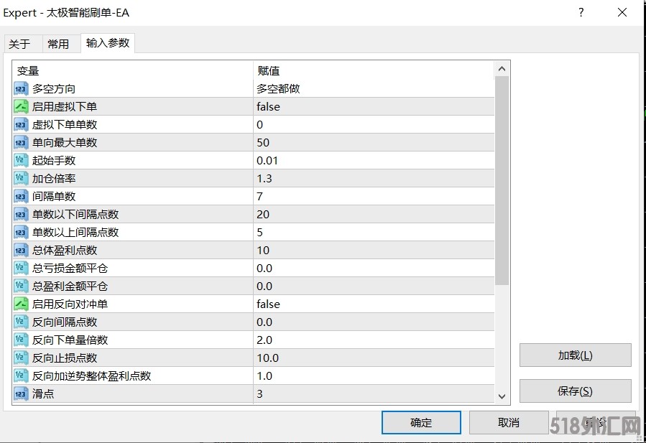646x443 pixels.
Task: Click the value 0 of 虚拟下单单数
Action: [259, 125]
